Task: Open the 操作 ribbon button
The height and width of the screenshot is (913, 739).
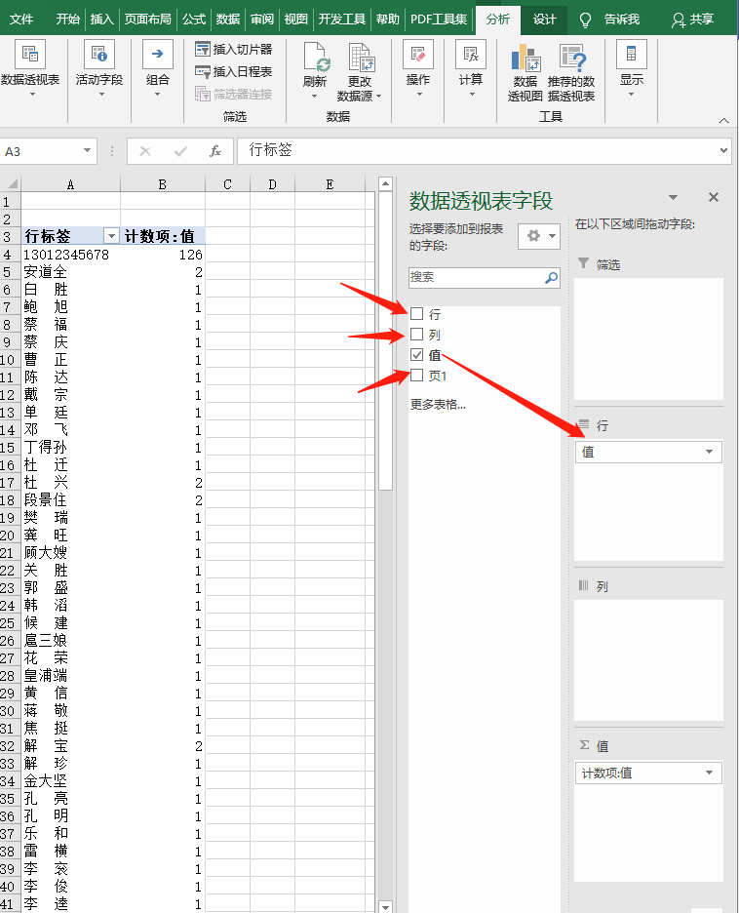Action: [418, 69]
